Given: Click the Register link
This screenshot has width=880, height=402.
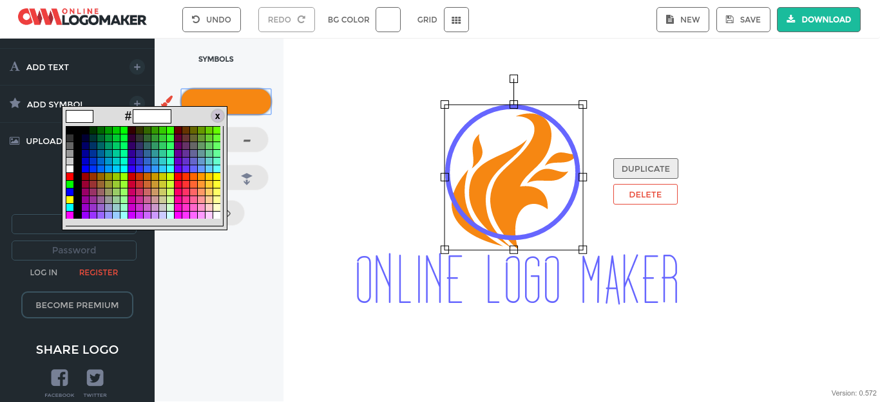Looking at the screenshot, I should click(99, 273).
